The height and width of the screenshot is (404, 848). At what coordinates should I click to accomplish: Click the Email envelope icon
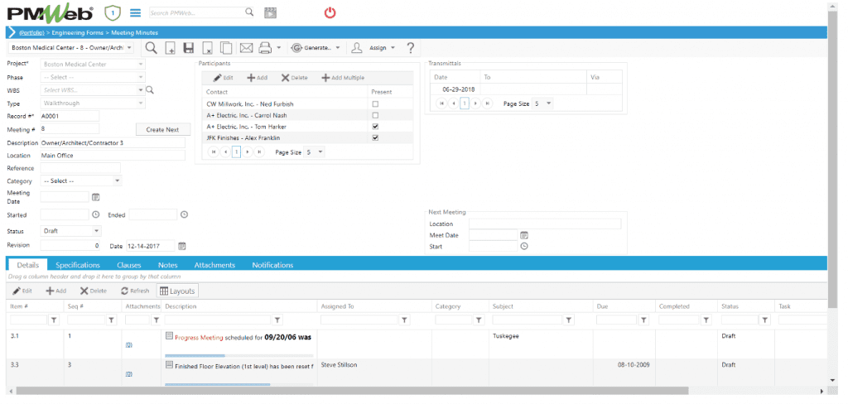(x=246, y=48)
